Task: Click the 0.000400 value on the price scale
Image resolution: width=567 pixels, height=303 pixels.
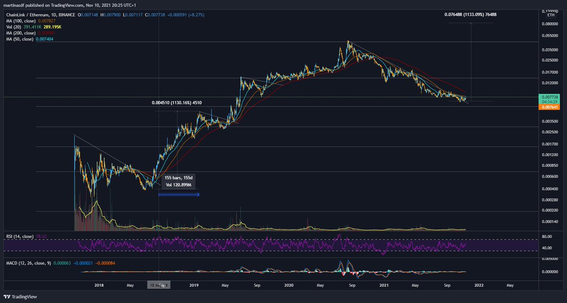Action: pos(550,189)
